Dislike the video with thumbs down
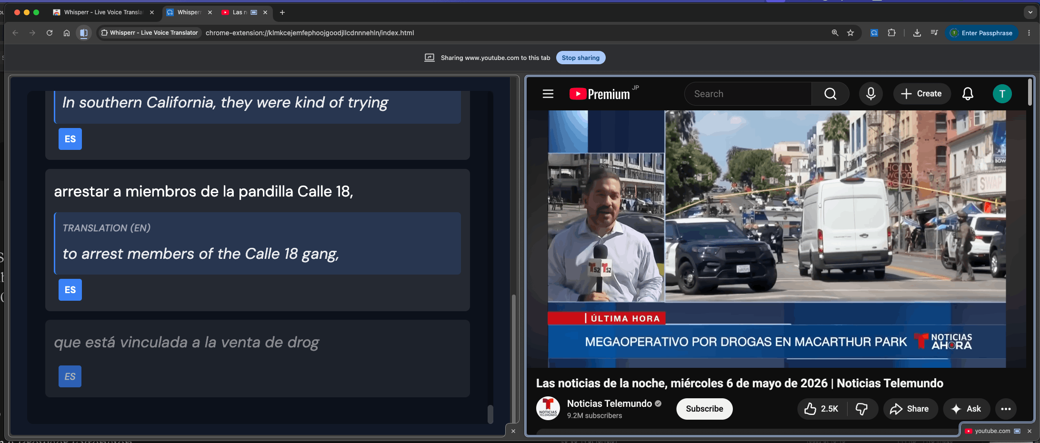This screenshot has height=443, width=1040. [x=862, y=409]
